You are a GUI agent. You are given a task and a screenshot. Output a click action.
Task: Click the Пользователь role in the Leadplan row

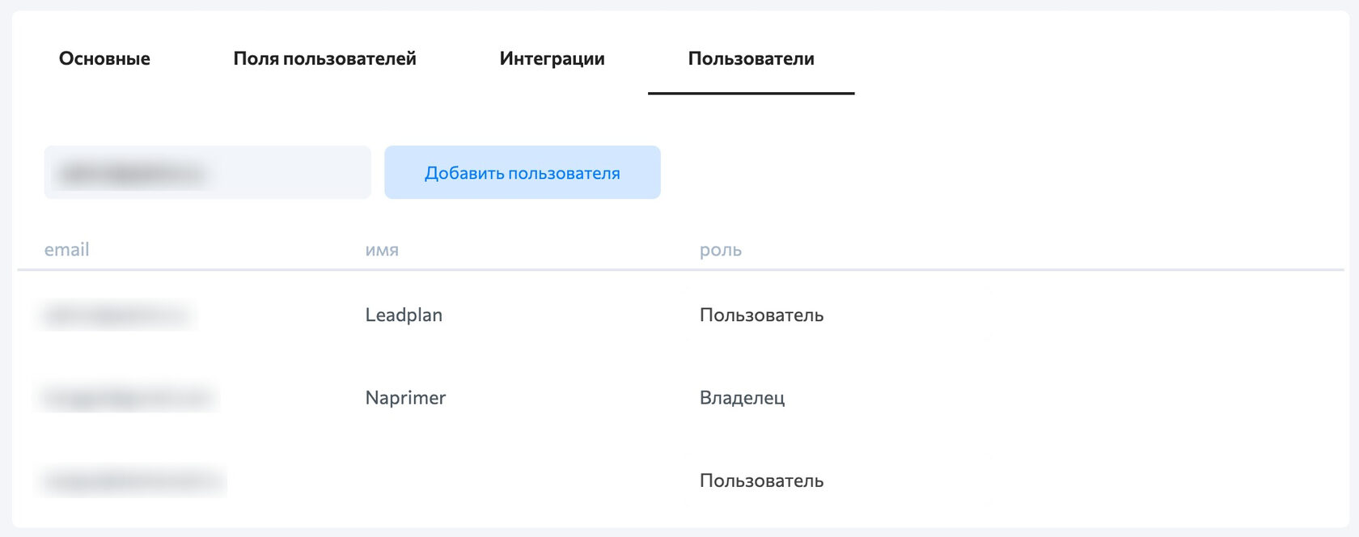pos(761,315)
